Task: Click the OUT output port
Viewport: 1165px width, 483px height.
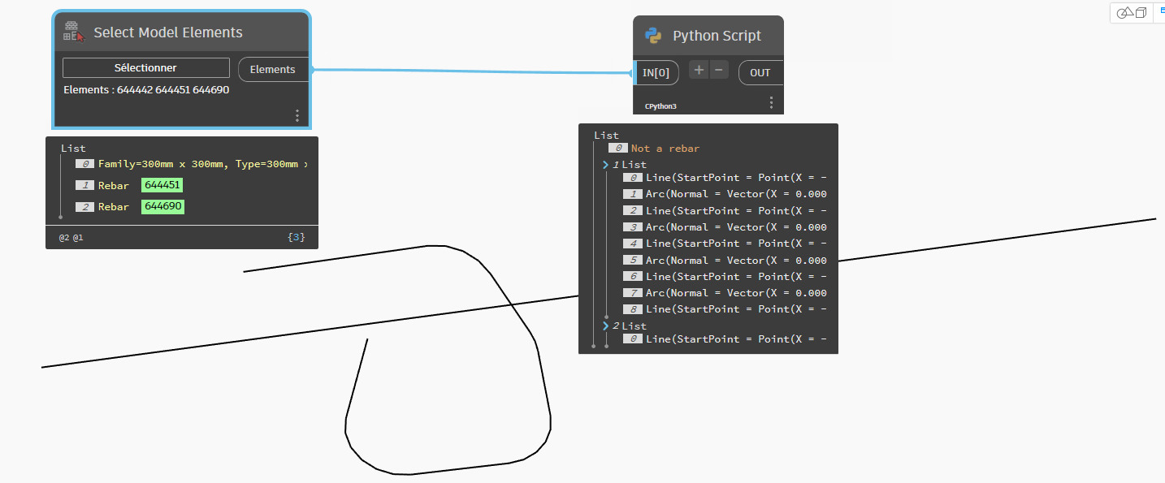Action: click(760, 72)
